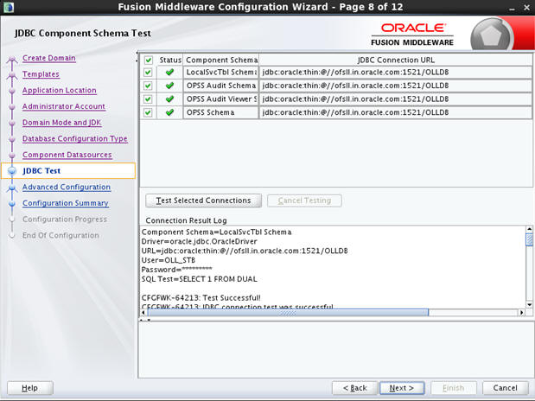Uncheck the OPSS Audit Schema row checkbox
Image resolution: width=535 pixels, height=401 pixels.
click(x=148, y=86)
